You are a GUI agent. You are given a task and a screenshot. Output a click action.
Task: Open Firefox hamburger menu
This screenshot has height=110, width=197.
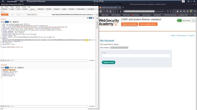(x=195, y=11)
